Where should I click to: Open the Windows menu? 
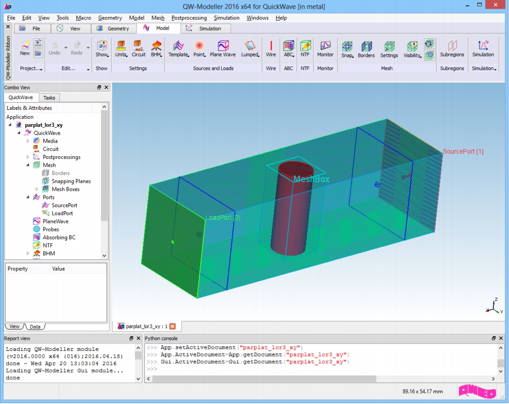(257, 18)
